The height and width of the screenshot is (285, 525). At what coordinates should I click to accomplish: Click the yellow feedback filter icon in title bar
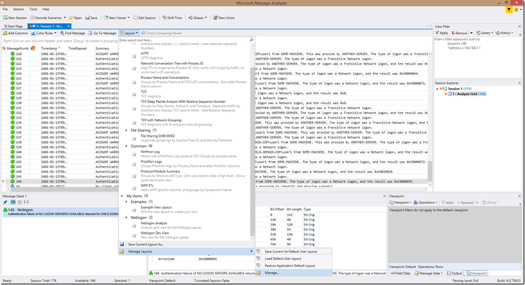[x=509, y=9]
